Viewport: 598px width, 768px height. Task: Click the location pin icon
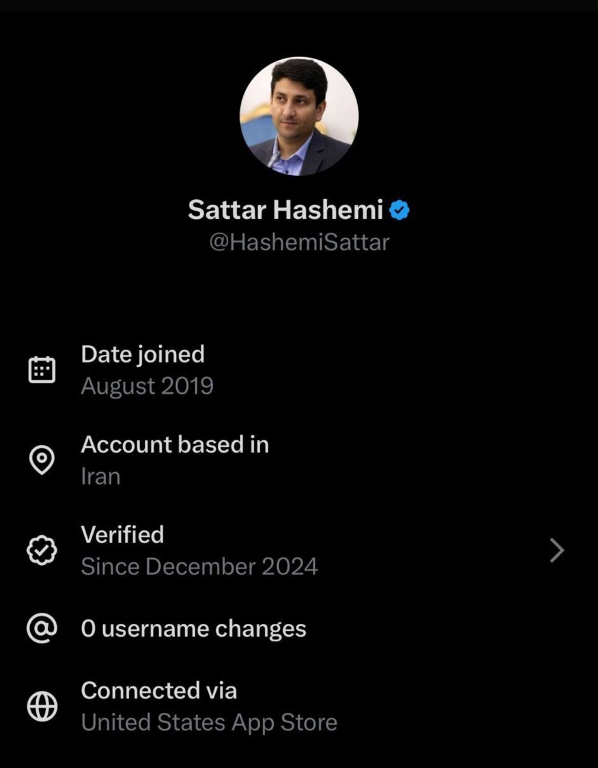tap(42, 460)
